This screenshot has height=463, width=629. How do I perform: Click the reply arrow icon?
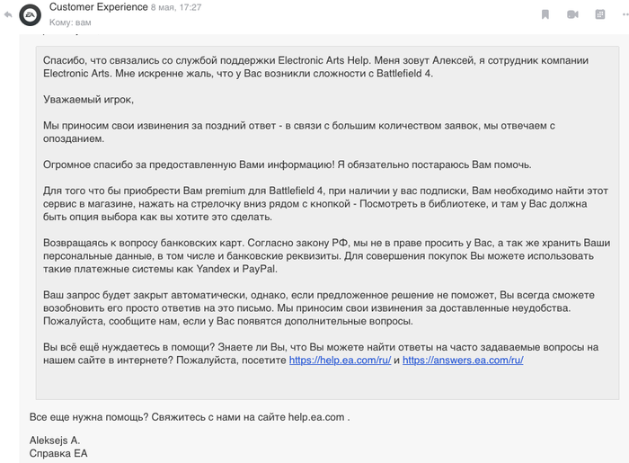pos(8,14)
